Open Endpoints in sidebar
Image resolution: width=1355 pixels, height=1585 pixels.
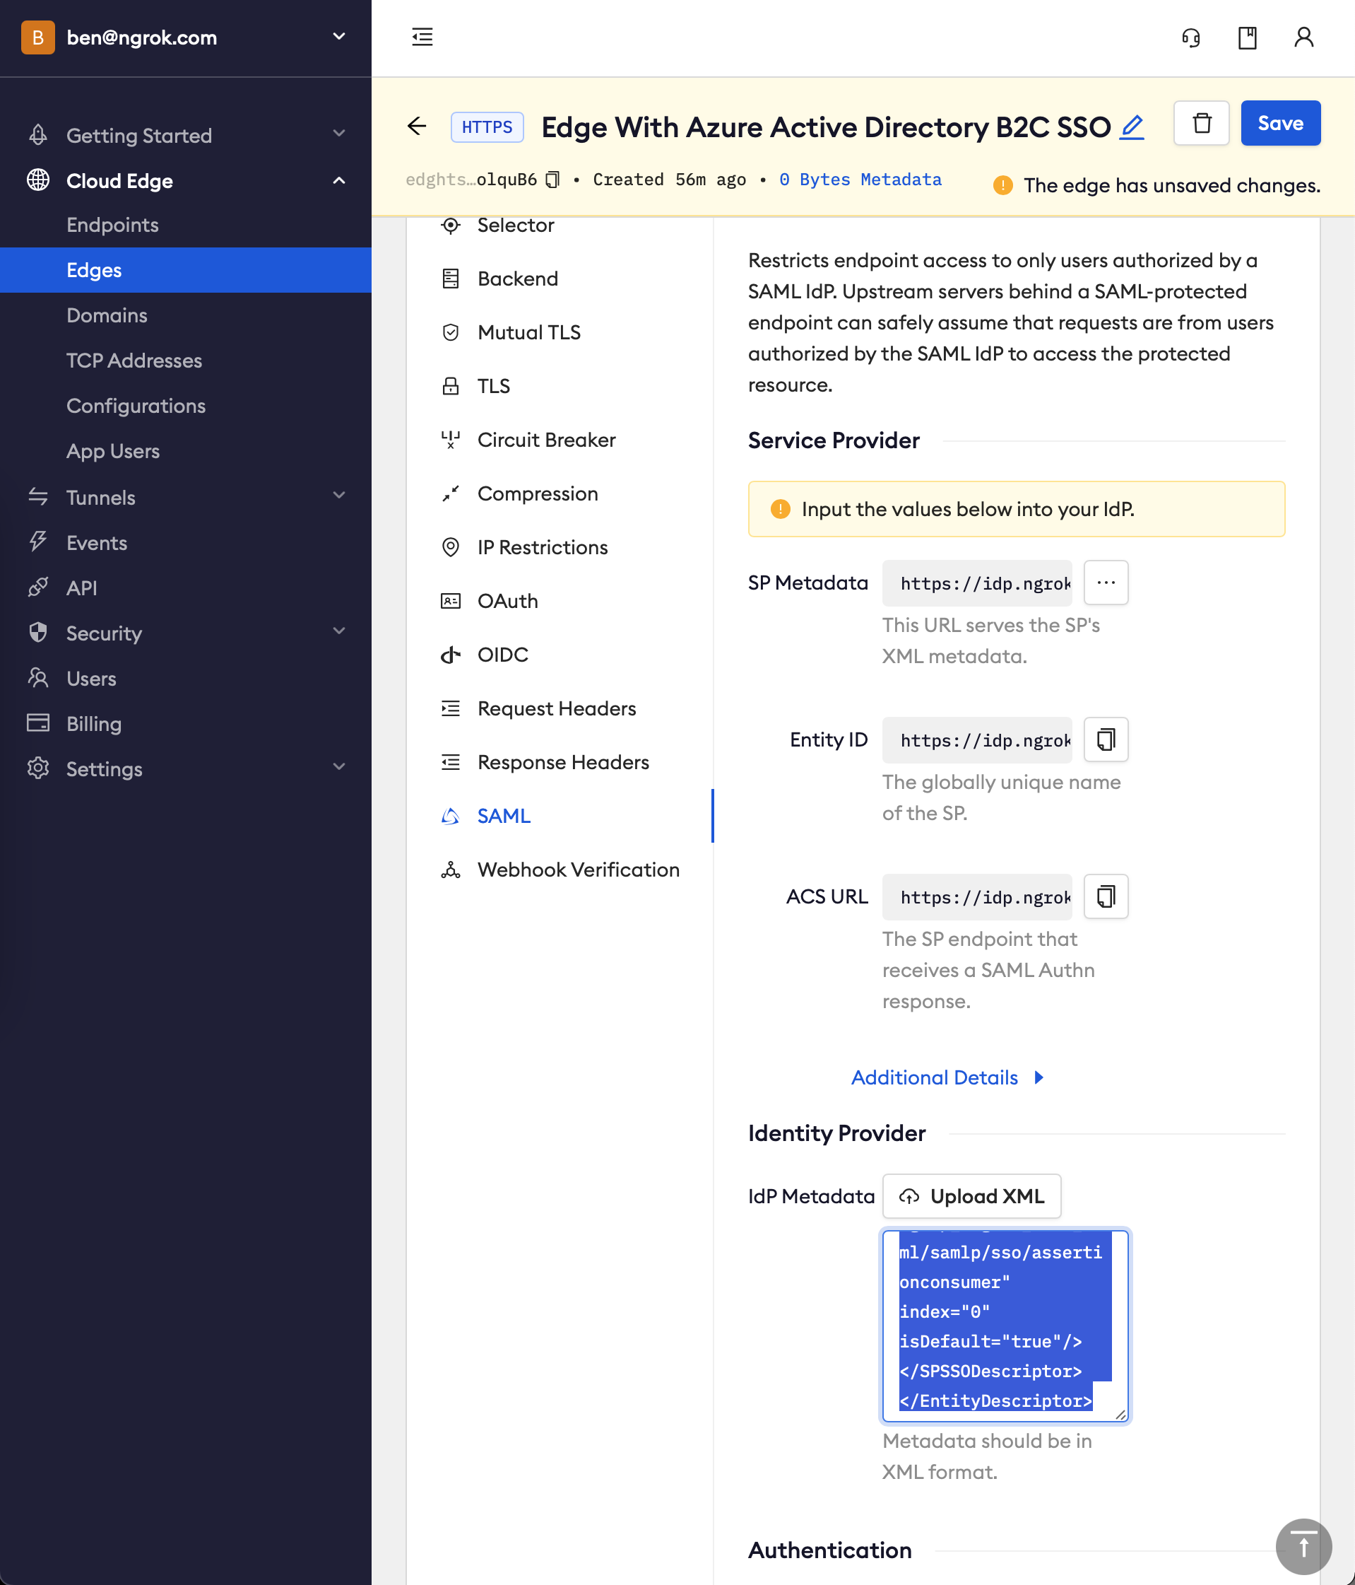(112, 225)
